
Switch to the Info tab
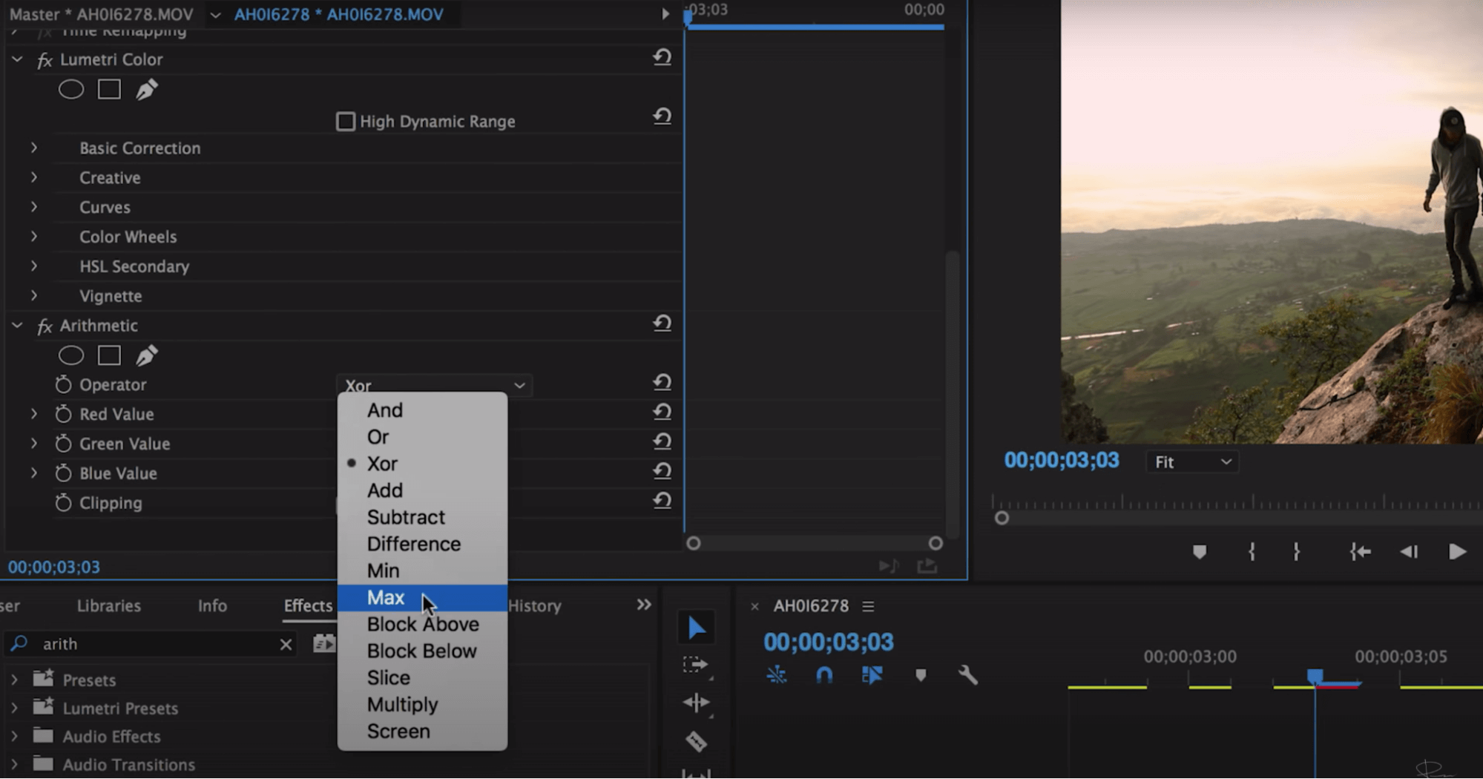(x=212, y=605)
